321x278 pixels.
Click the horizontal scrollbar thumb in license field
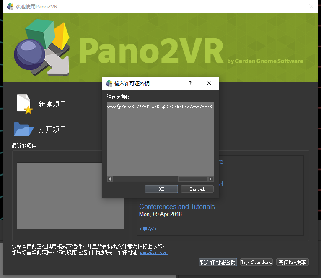193,179
